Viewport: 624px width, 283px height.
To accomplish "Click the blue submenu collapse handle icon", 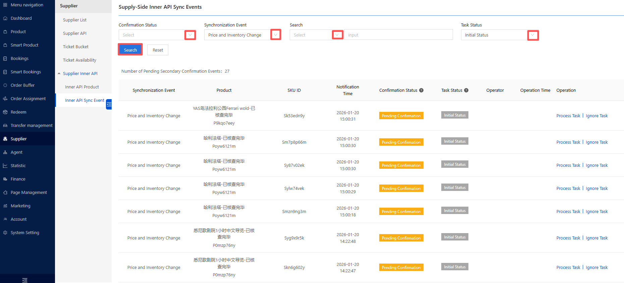I will (109, 104).
